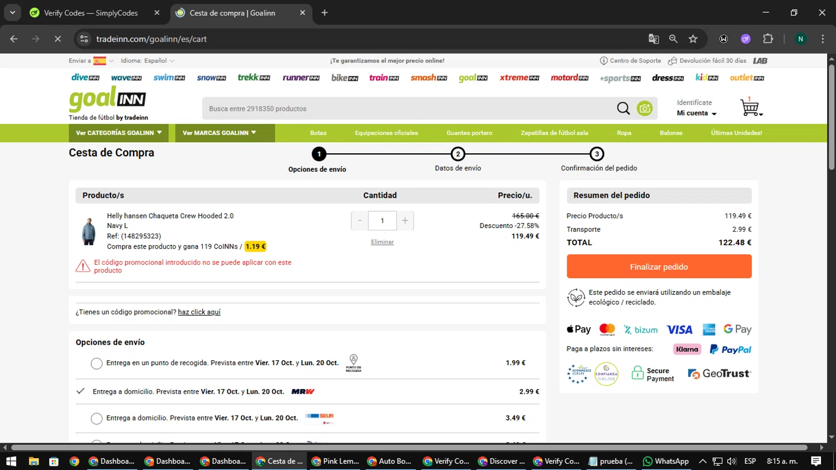Open the shopping cart icon

tap(750, 106)
